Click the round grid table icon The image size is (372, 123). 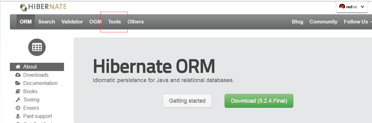click(x=37, y=47)
